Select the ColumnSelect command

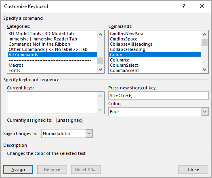pyautogui.click(x=155, y=65)
